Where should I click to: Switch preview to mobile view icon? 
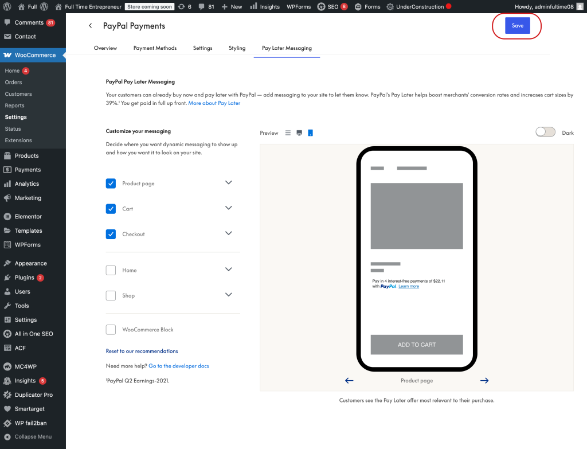(x=310, y=133)
